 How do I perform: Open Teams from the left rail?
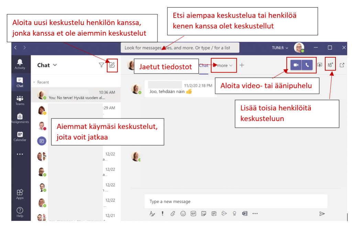20,100
